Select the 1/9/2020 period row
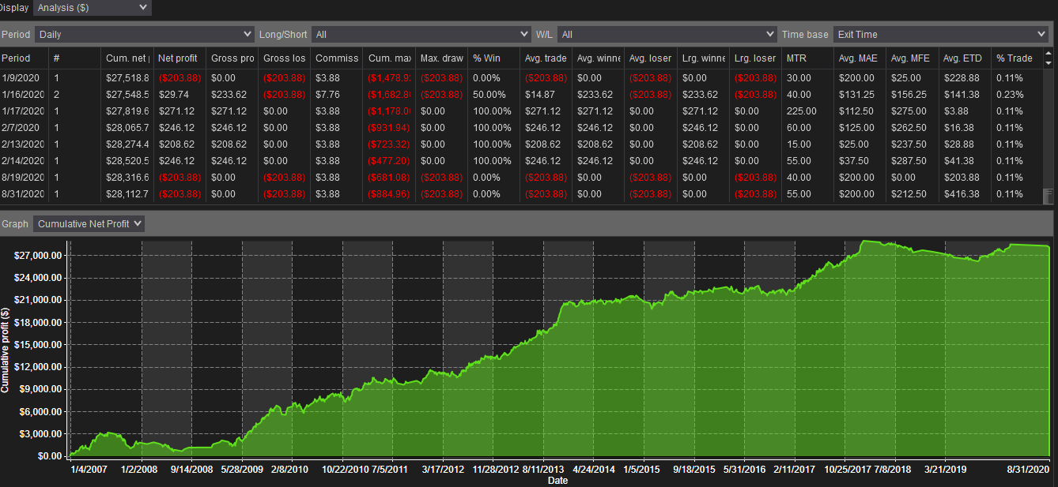 coord(521,78)
